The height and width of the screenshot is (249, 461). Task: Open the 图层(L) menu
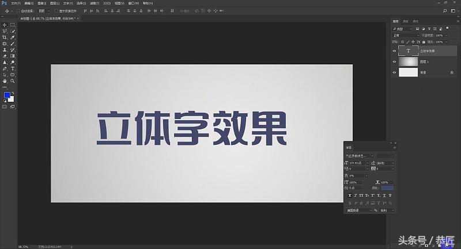click(x=54, y=3)
